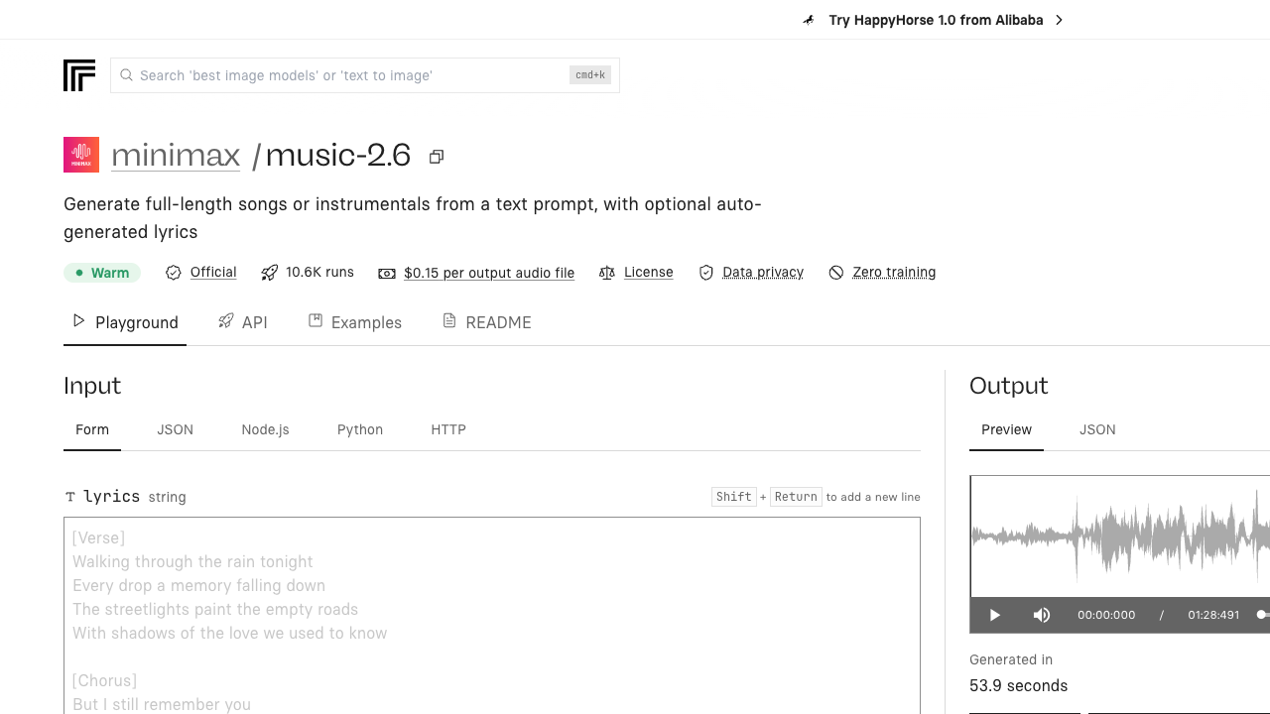Viewport: 1270px width, 714px height.
Task: Click the License scales icon
Action: [x=607, y=273]
